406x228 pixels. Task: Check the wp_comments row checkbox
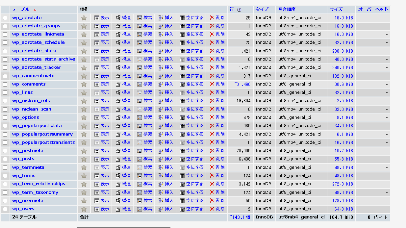coord(5,84)
